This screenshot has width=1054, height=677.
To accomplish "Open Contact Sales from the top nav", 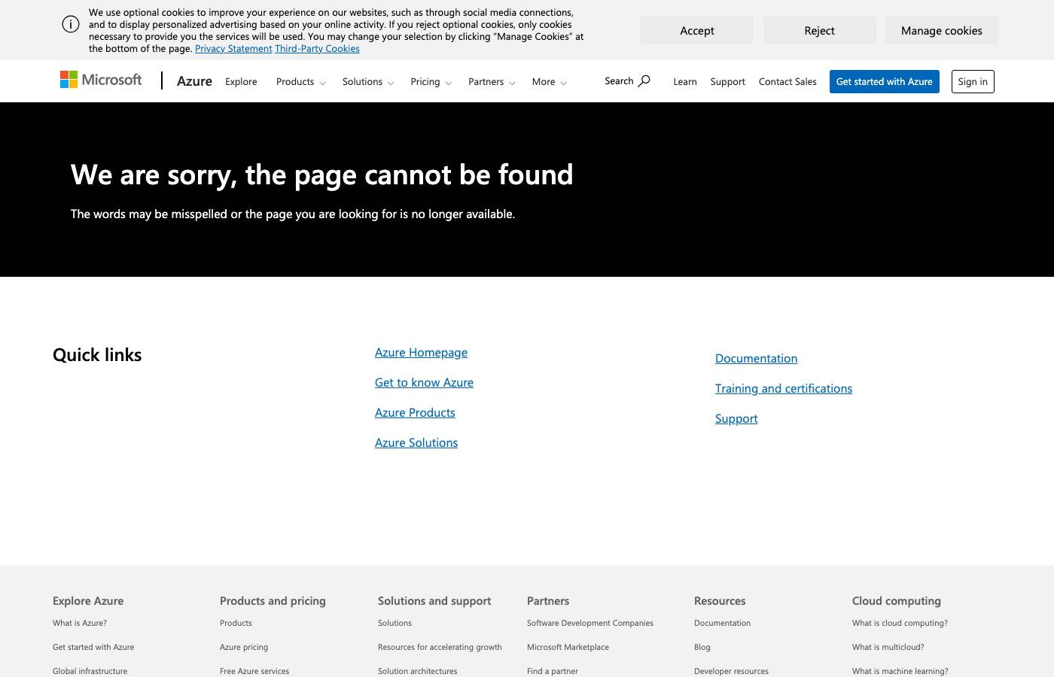I will [x=787, y=81].
